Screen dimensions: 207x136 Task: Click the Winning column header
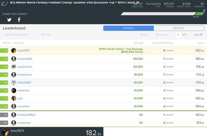[x=138, y=43]
